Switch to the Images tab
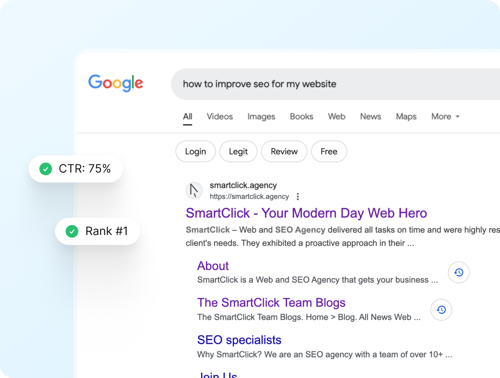The height and width of the screenshot is (378, 500). 261,117
